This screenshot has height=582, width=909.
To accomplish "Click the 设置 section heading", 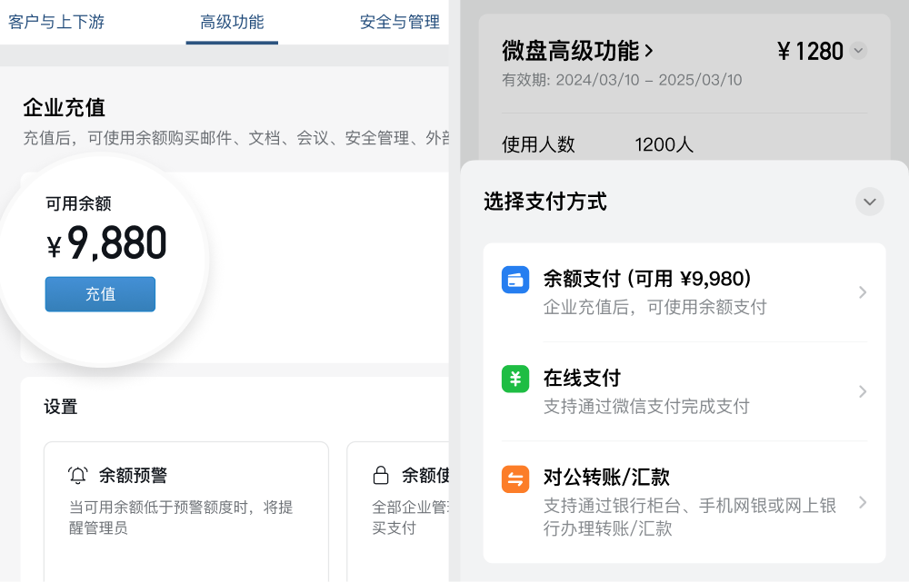I will coord(61,407).
